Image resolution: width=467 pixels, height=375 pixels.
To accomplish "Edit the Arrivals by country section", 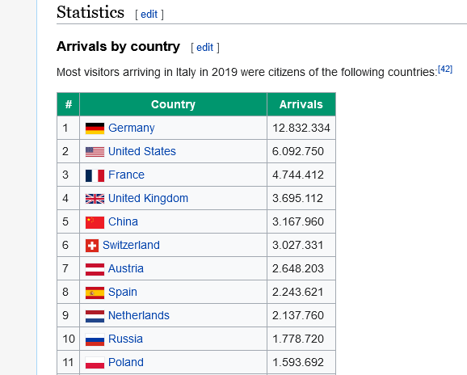I will click(204, 48).
